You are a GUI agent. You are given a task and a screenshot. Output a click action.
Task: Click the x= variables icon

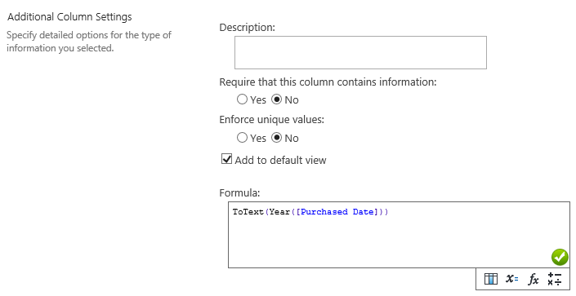[x=511, y=279]
